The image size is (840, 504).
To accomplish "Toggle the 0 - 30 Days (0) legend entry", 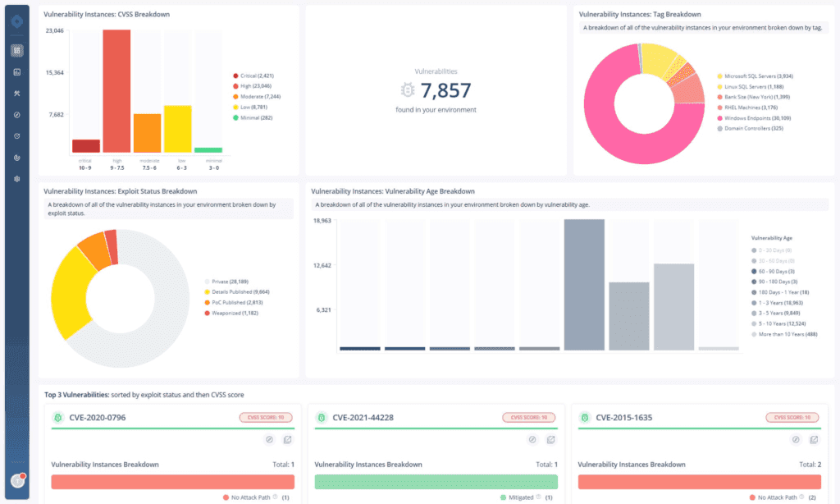I will (x=772, y=250).
